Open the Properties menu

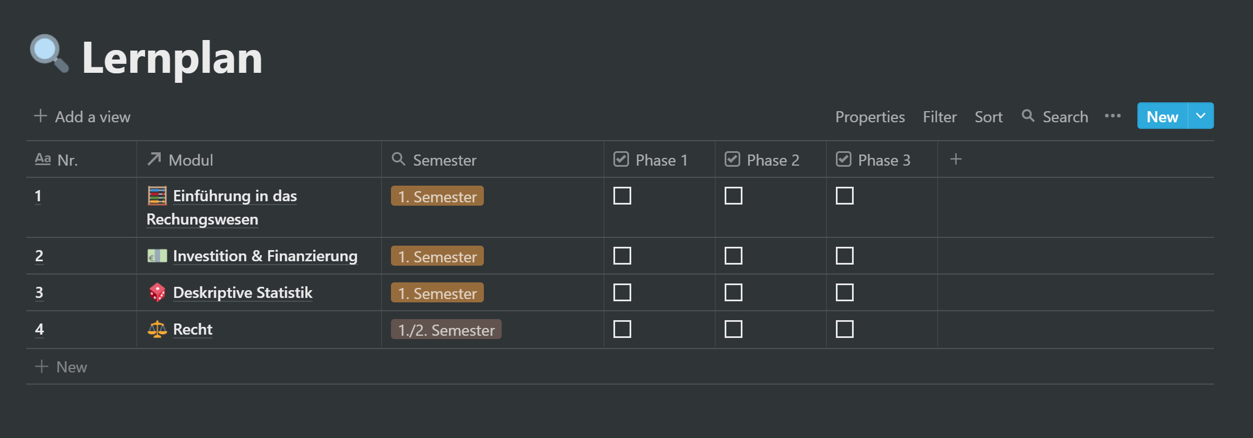tap(870, 117)
